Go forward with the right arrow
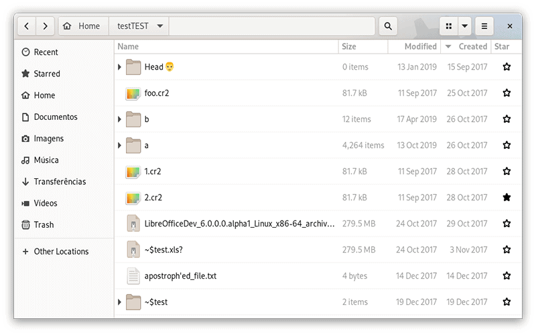 [x=45, y=26]
